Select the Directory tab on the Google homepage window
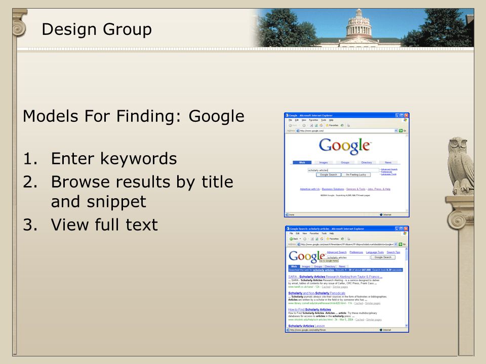The height and width of the screenshot is (364, 486). point(367,162)
